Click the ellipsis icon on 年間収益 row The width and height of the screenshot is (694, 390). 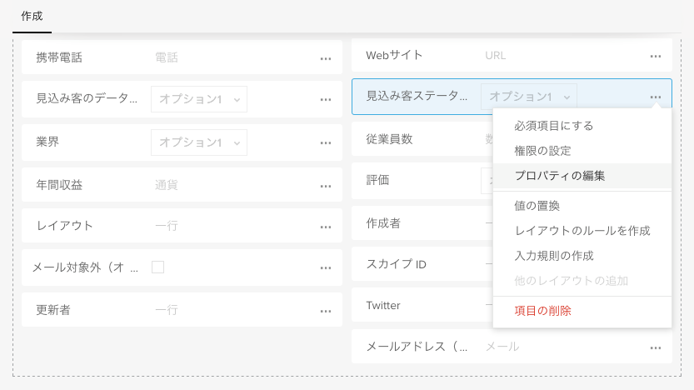click(326, 186)
